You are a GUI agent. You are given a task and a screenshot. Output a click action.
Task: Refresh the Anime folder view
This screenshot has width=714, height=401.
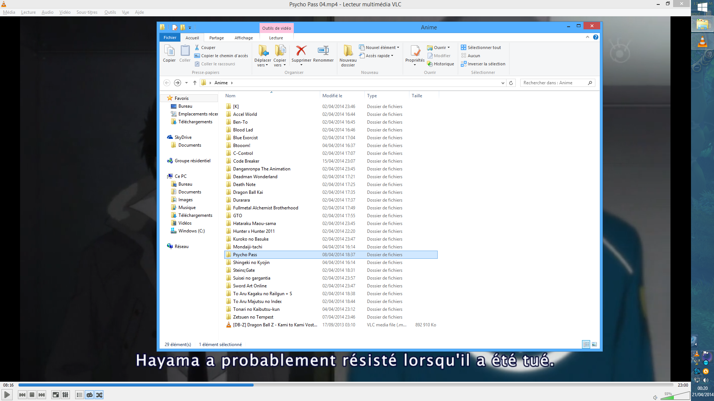point(511,83)
